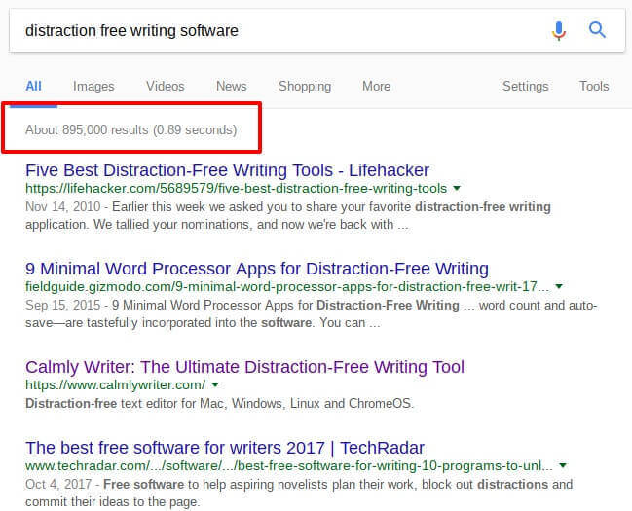Click the 'Nov 14, 2010' snippet date
The height and width of the screenshot is (511, 632).
[63, 206]
